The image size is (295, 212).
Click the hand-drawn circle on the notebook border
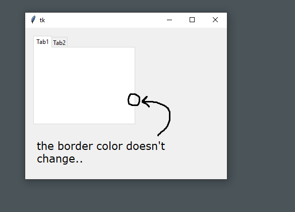click(134, 99)
